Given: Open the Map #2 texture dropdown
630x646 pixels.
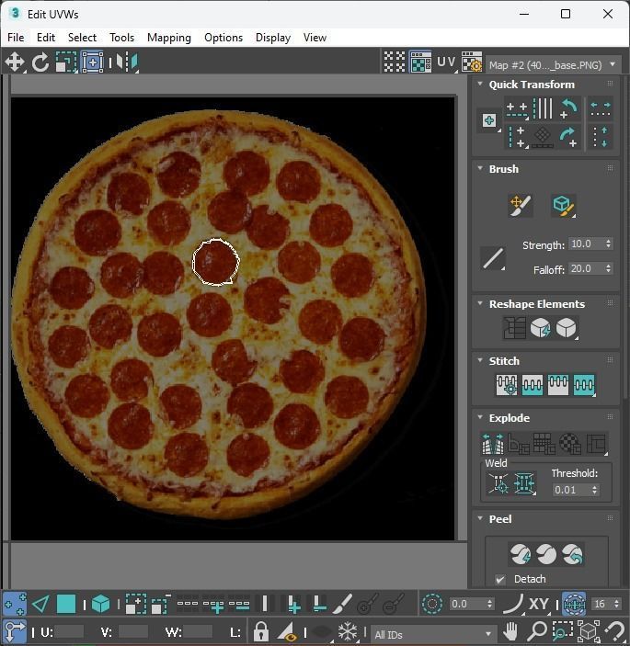Looking at the screenshot, I should 554,65.
